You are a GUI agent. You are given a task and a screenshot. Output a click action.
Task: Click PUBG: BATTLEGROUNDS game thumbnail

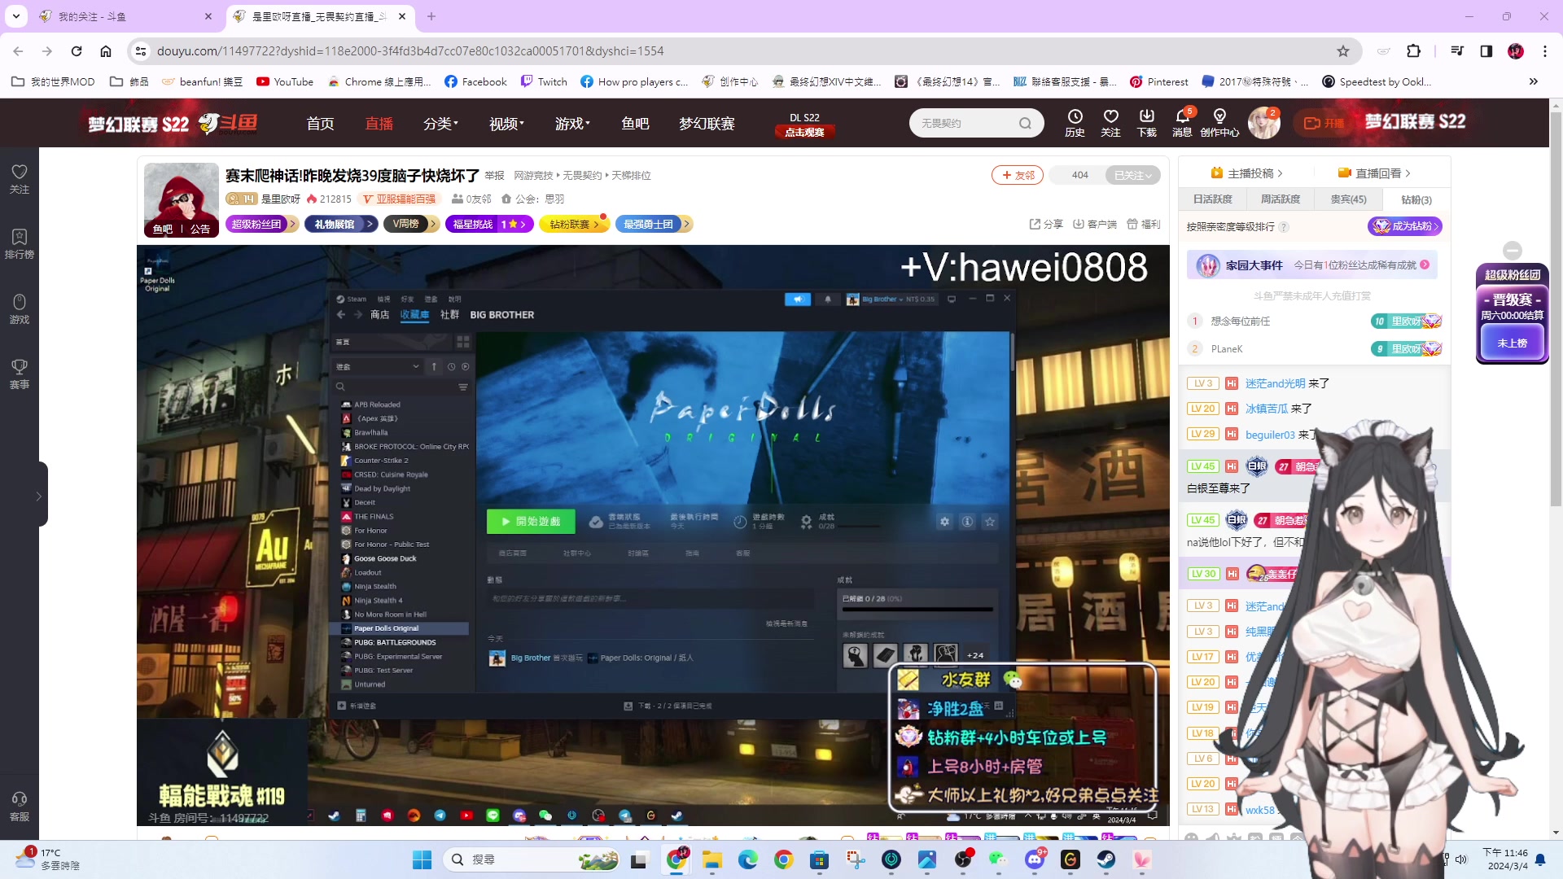(x=347, y=642)
